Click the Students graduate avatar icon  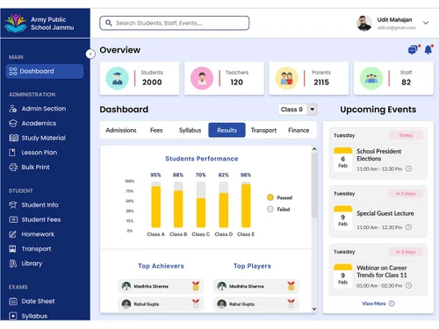117,78
